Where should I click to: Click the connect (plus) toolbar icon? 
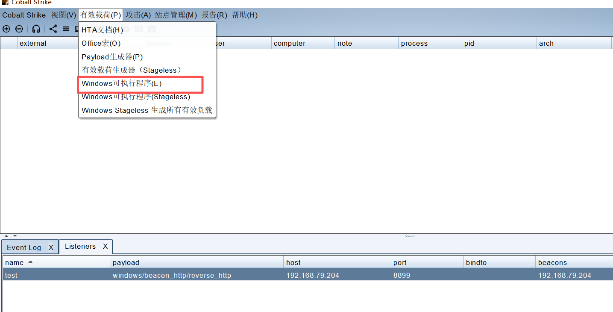click(x=6, y=29)
